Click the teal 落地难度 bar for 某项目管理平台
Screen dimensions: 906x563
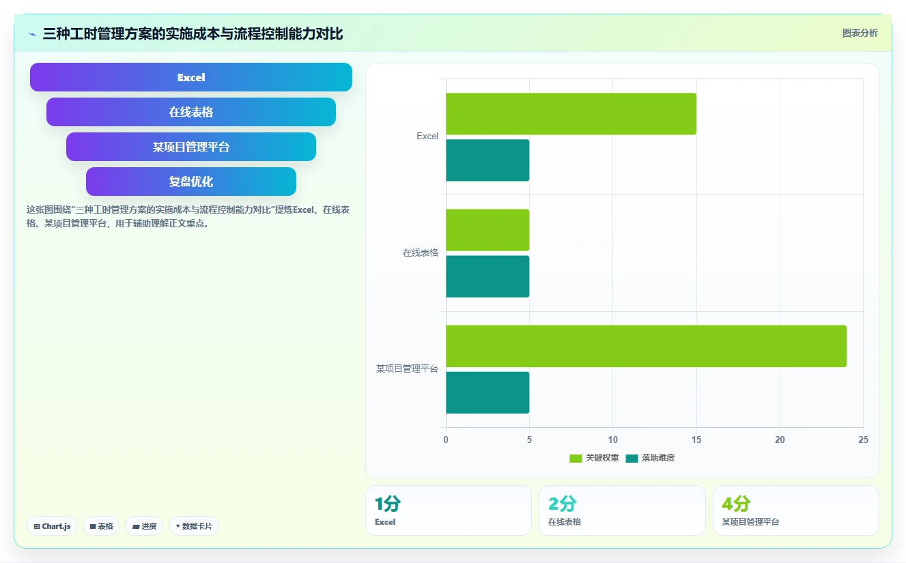click(487, 392)
